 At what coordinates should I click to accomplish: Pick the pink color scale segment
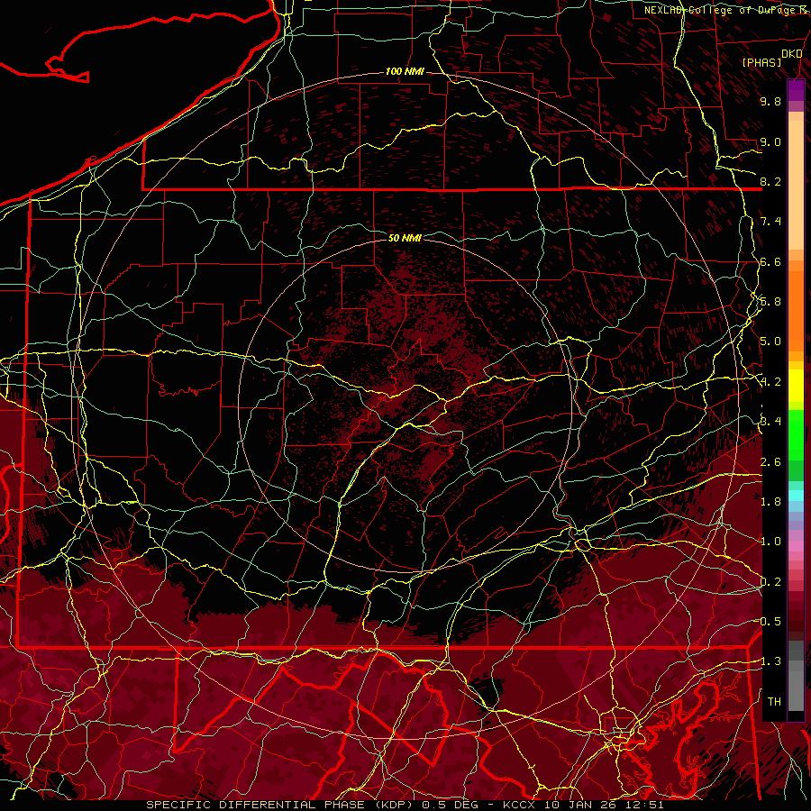796,546
